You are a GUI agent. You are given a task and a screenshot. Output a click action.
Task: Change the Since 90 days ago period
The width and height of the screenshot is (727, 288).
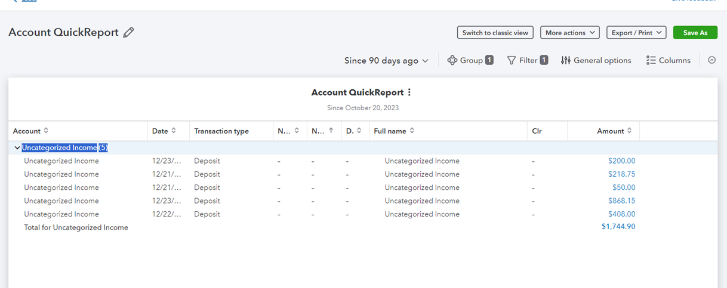[386, 61]
